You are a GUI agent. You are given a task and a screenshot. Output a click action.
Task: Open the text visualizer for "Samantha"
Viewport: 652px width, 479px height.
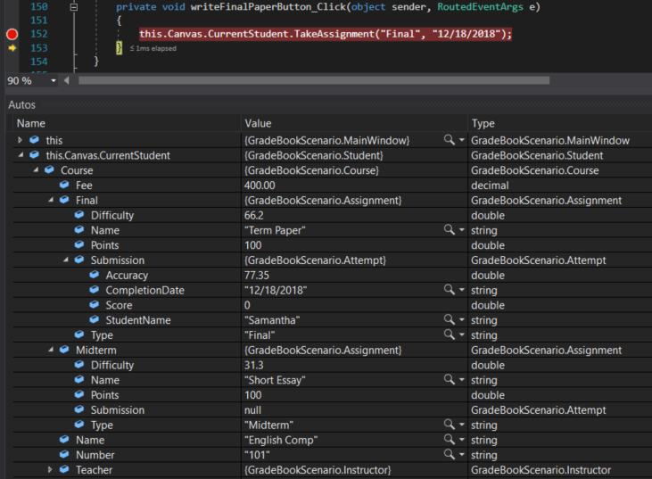pyautogui.click(x=449, y=319)
